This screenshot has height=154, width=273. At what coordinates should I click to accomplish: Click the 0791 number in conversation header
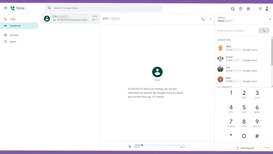[x=111, y=19]
